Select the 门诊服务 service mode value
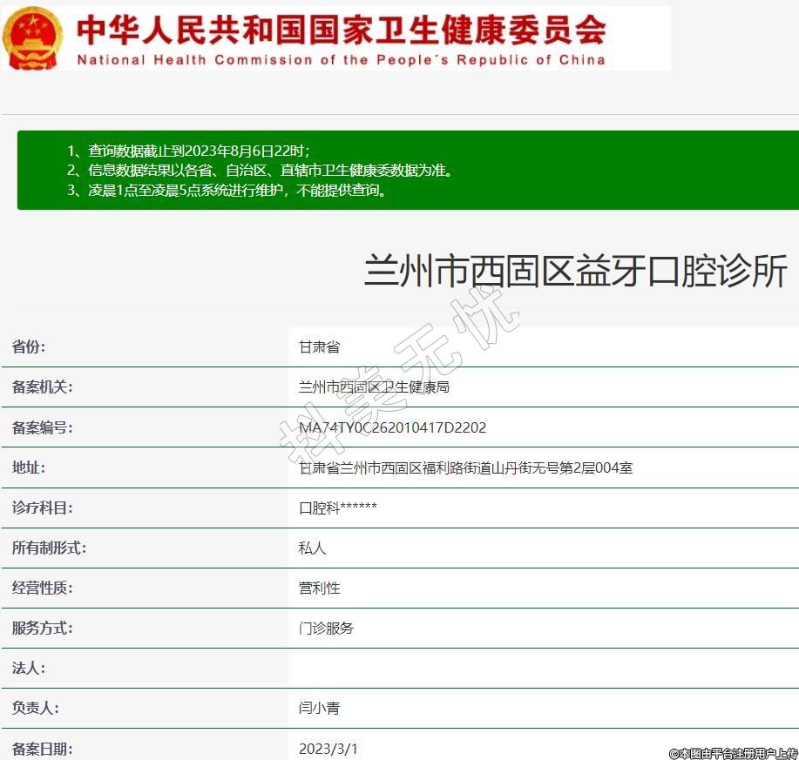 click(x=326, y=628)
